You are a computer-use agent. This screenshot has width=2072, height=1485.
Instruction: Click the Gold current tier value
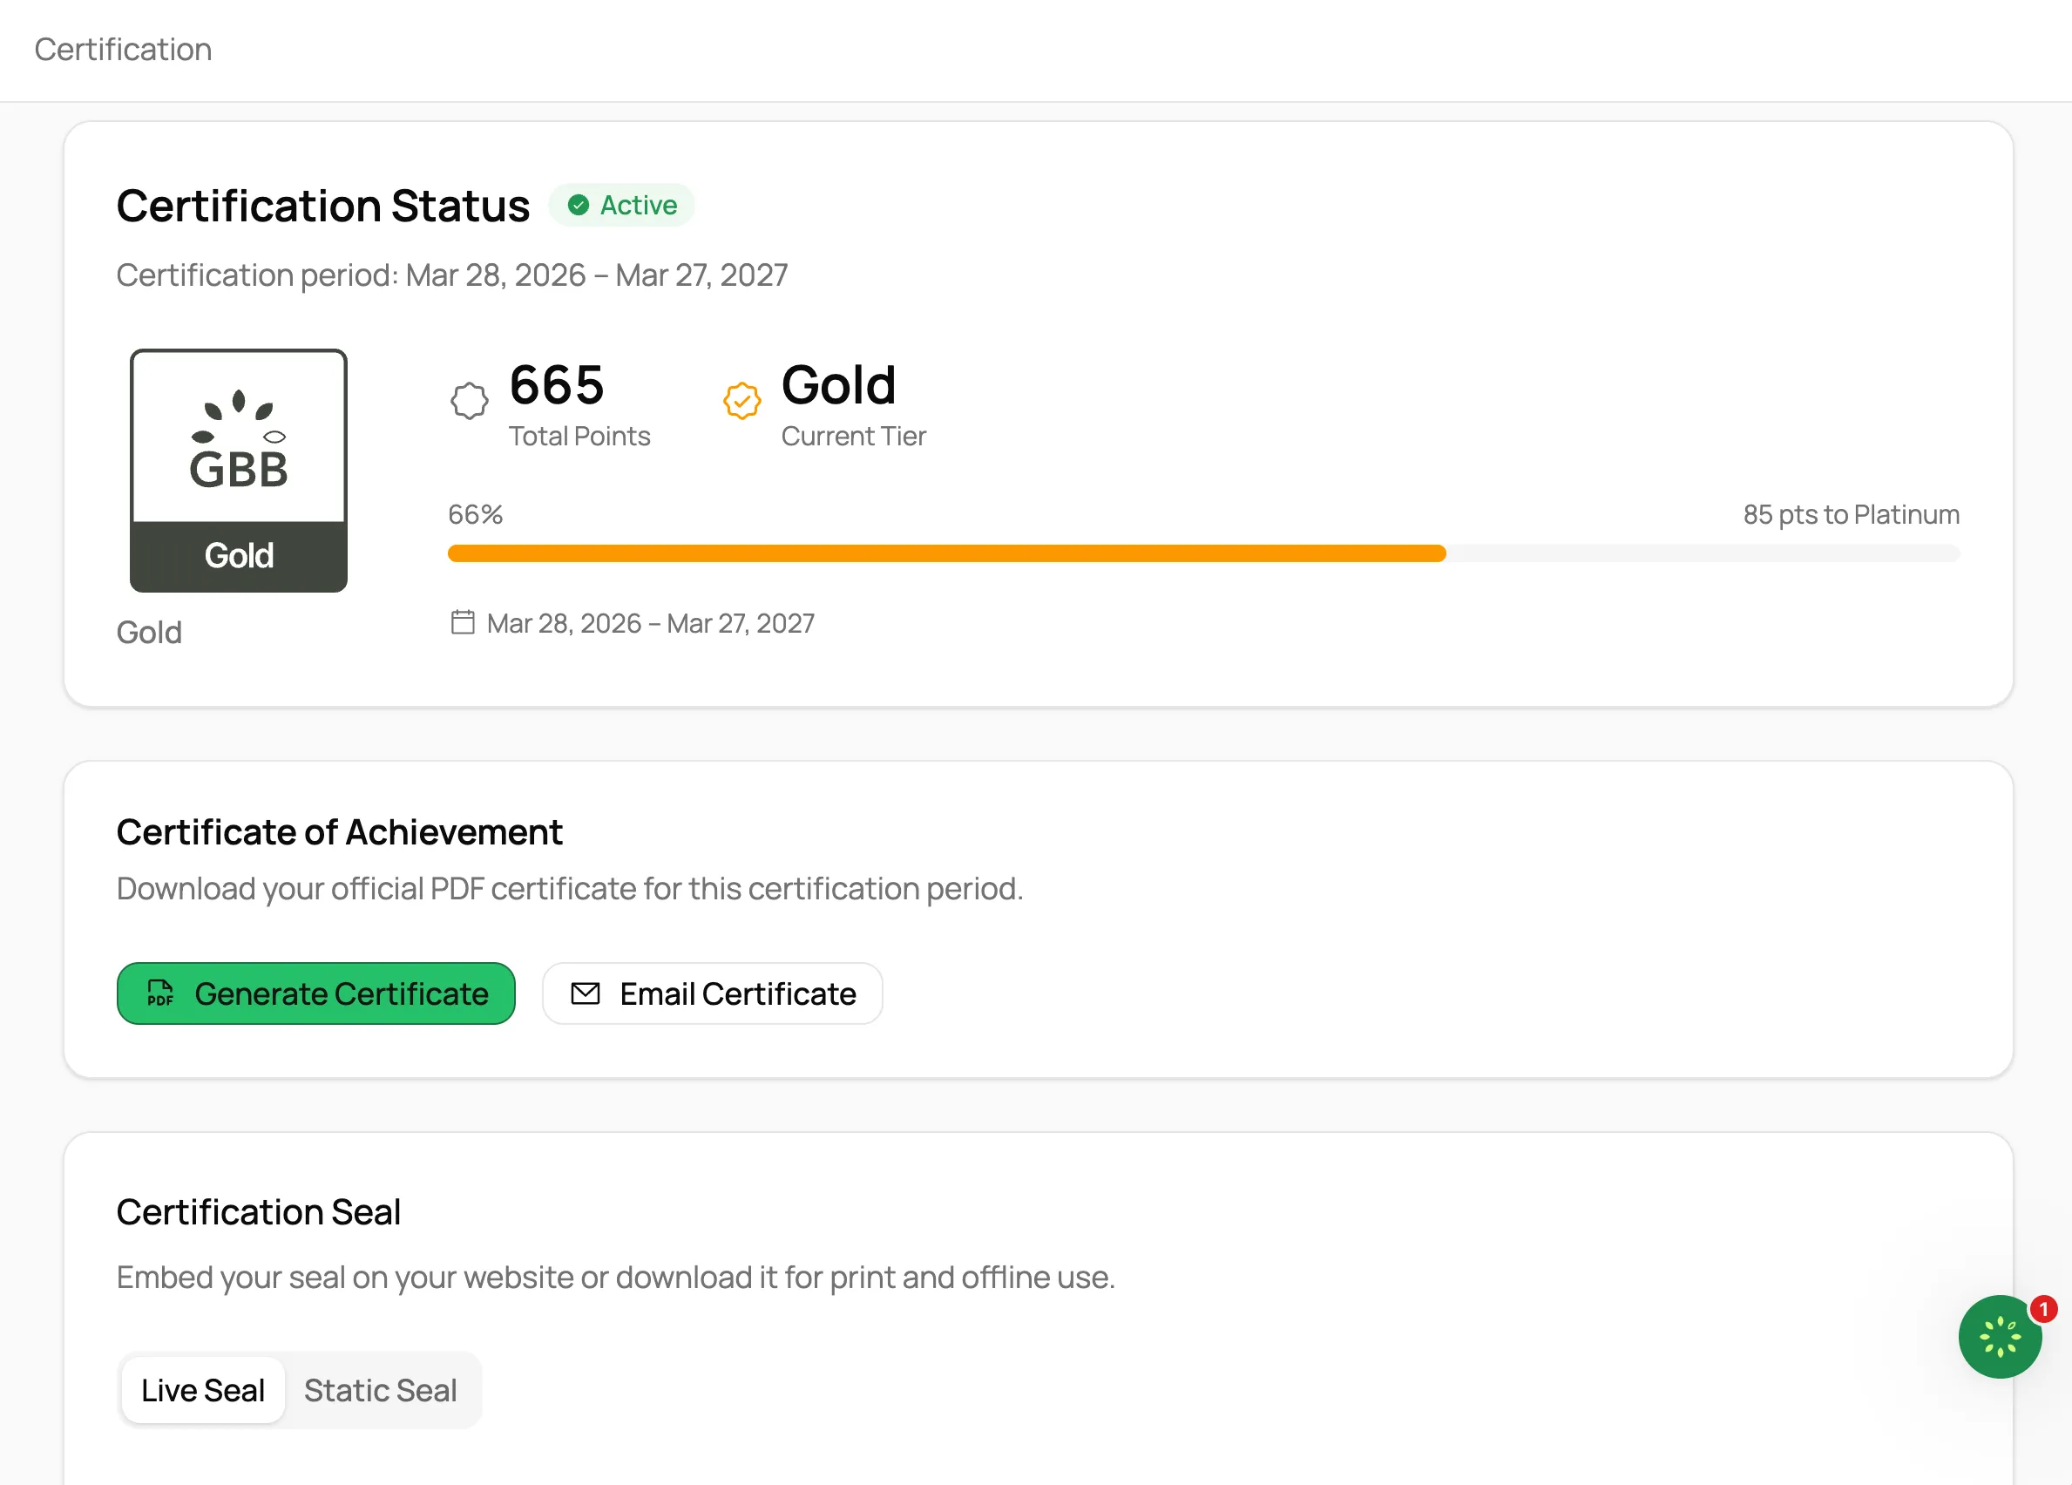pyautogui.click(x=839, y=384)
